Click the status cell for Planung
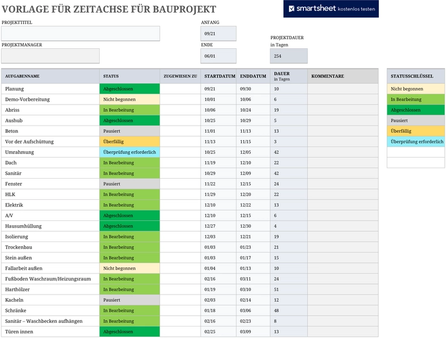446x338 pixels. click(130, 89)
